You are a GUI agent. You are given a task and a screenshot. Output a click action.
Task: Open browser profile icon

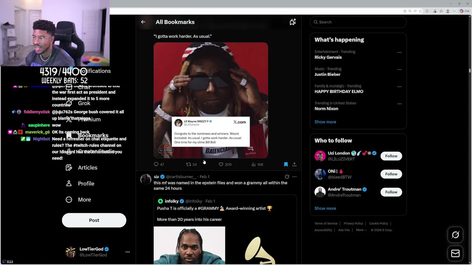(448, 11)
